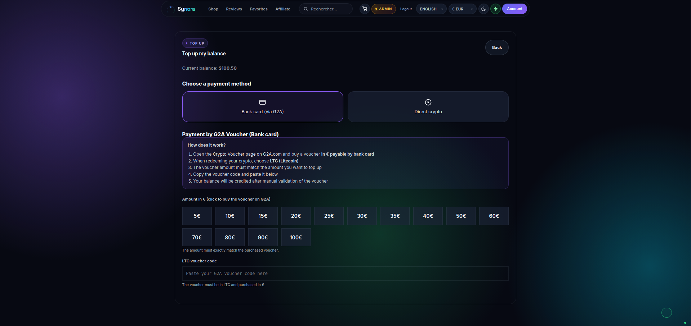691x326 pixels.
Task: Pick the 60€ voucher amount
Action: [494, 216]
